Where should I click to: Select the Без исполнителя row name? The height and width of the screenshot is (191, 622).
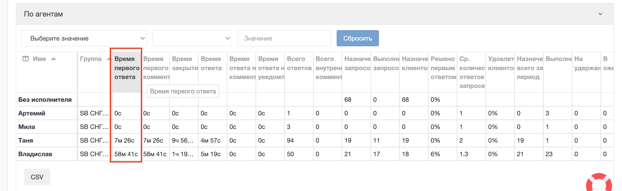(45, 100)
